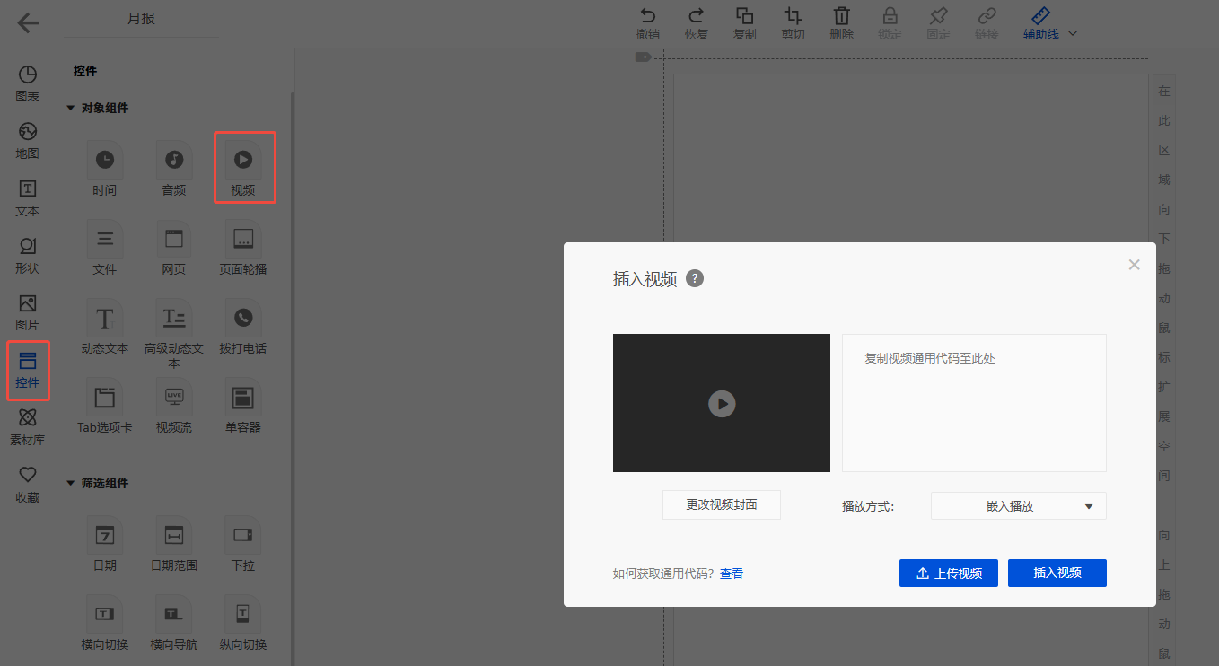Image resolution: width=1219 pixels, height=666 pixels.
Task: Select the 视频 video component icon
Action: [x=243, y=160]
